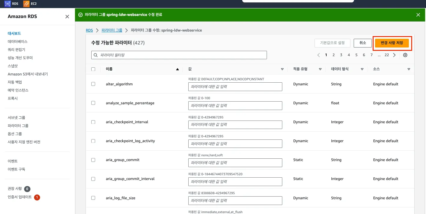Click the 변경 사항 저장 button
The image size is (426, 214).
pos(392,43)
